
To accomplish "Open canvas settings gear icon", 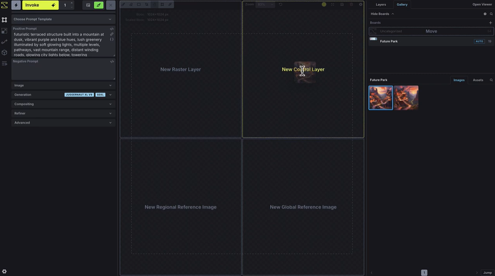I will (x=361, y=4).
